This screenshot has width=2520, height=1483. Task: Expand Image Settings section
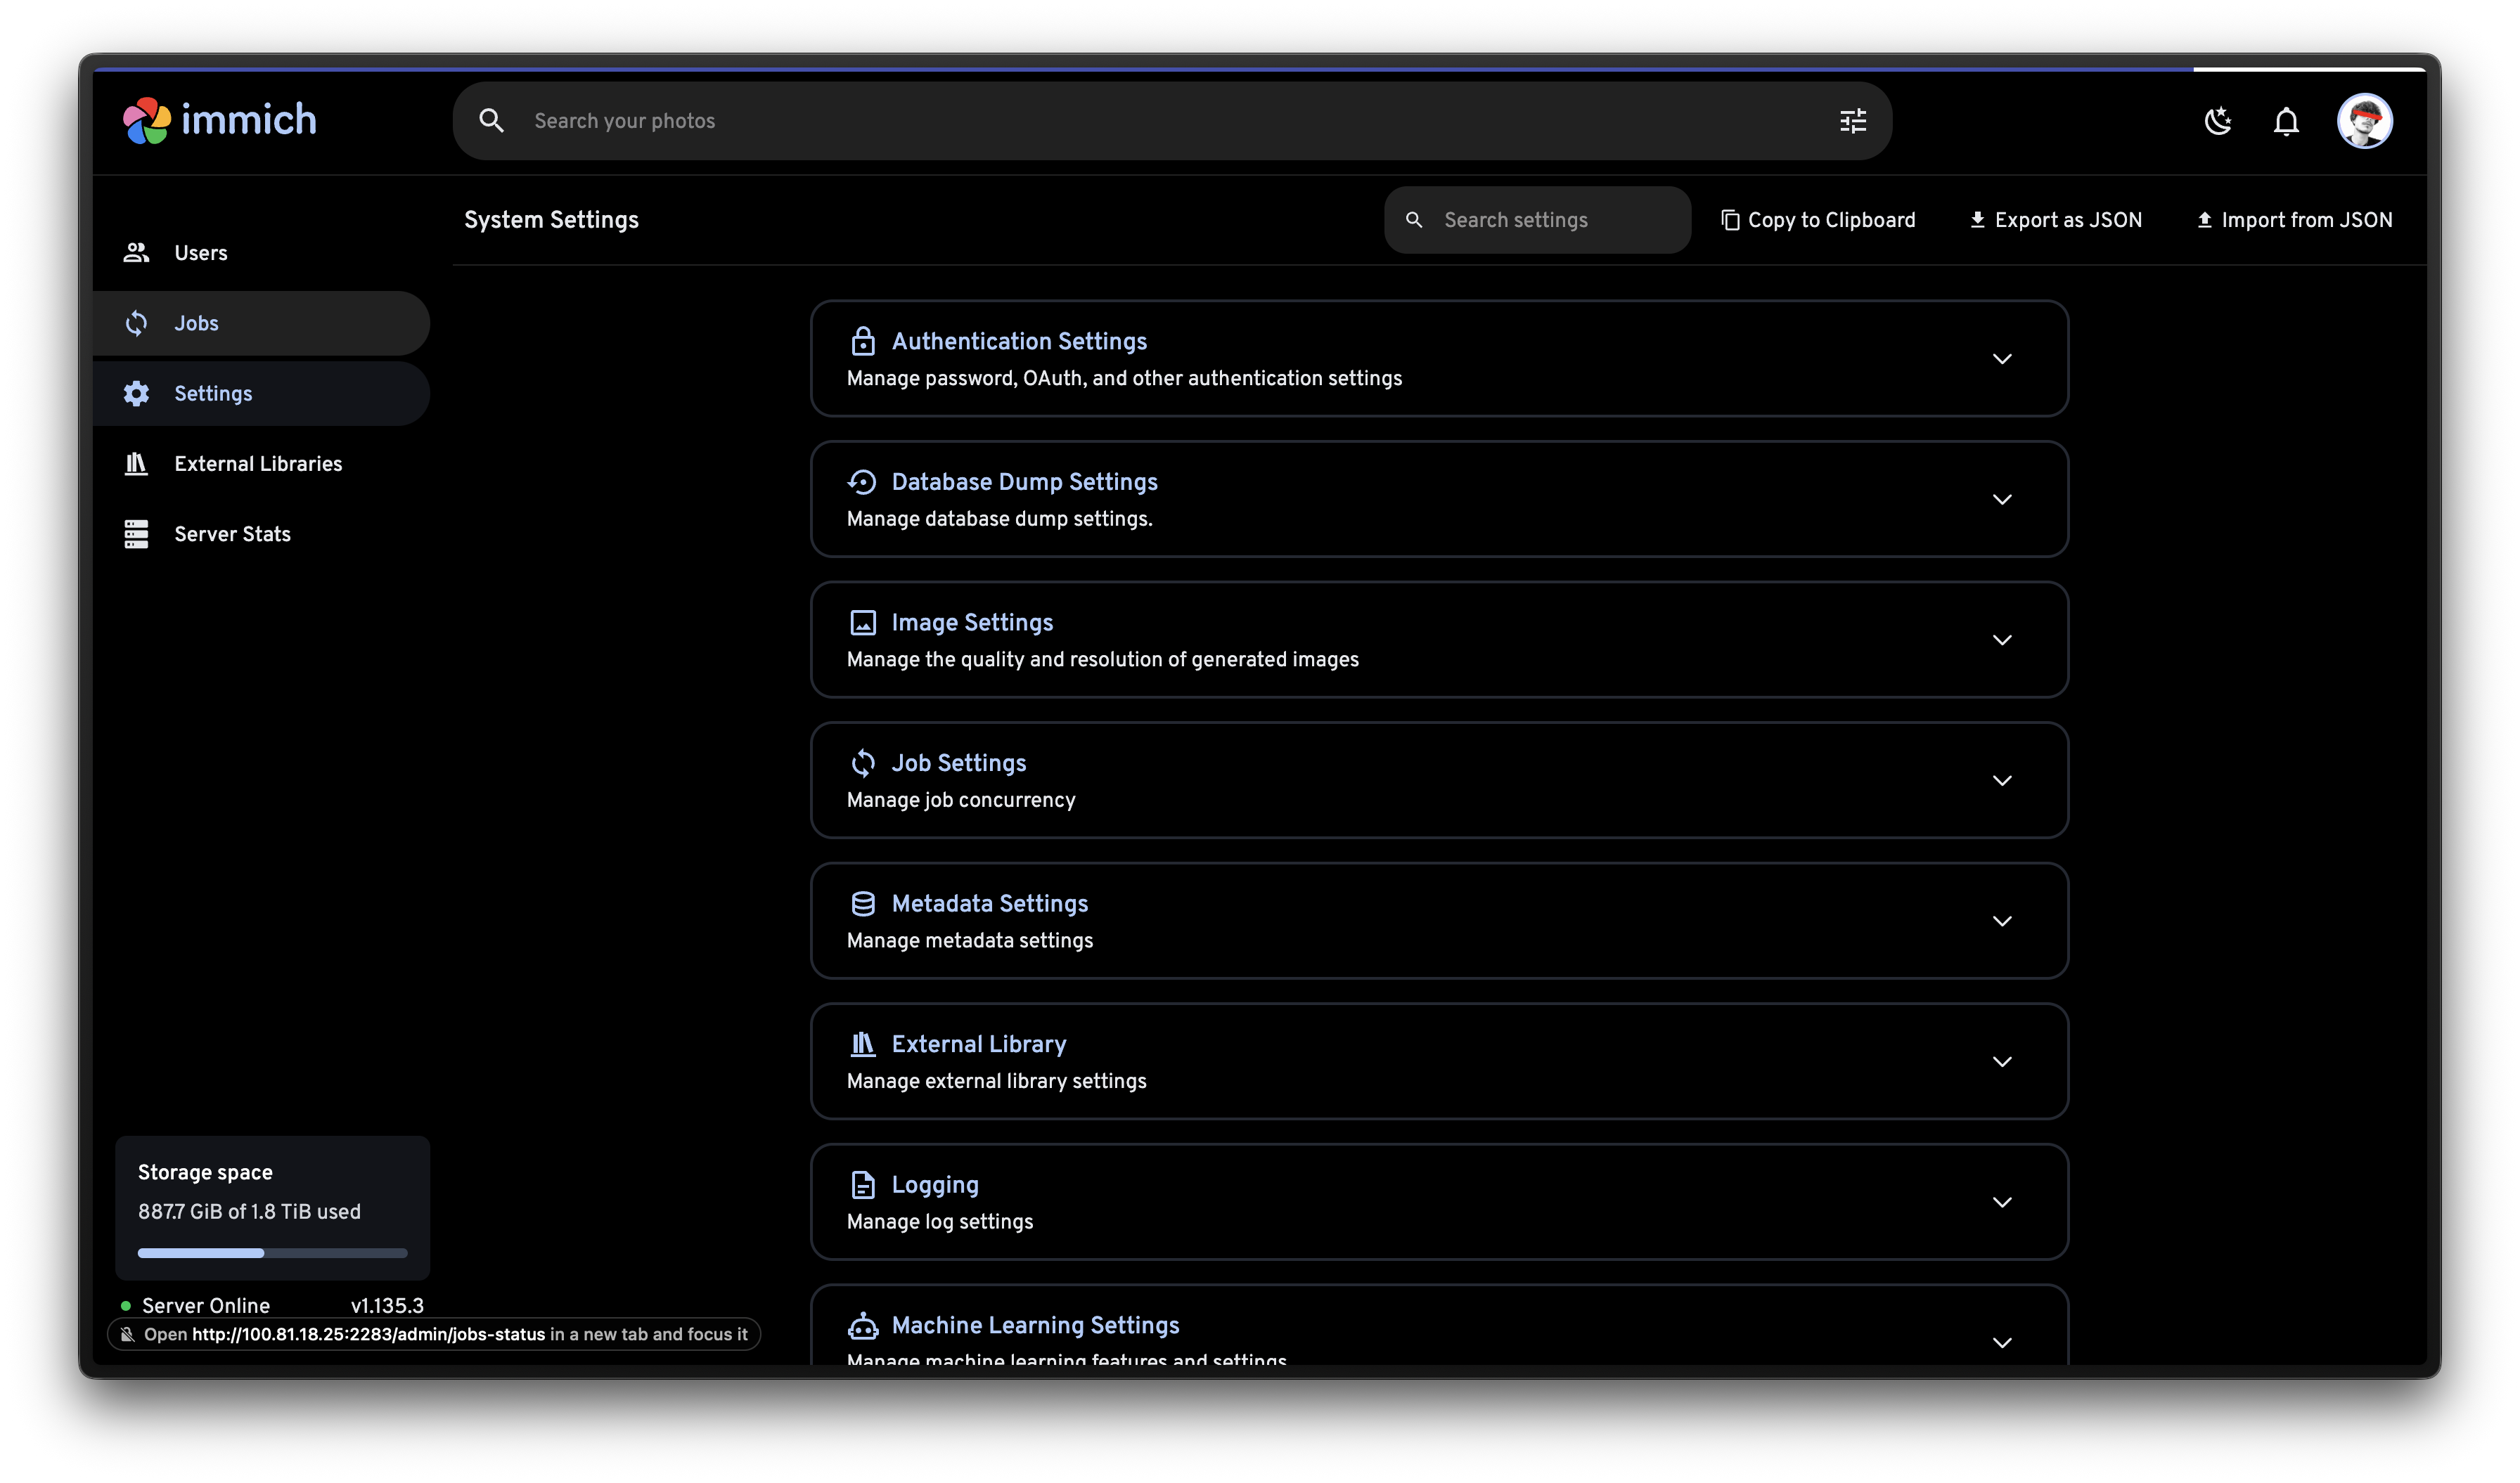(2001, 640)
